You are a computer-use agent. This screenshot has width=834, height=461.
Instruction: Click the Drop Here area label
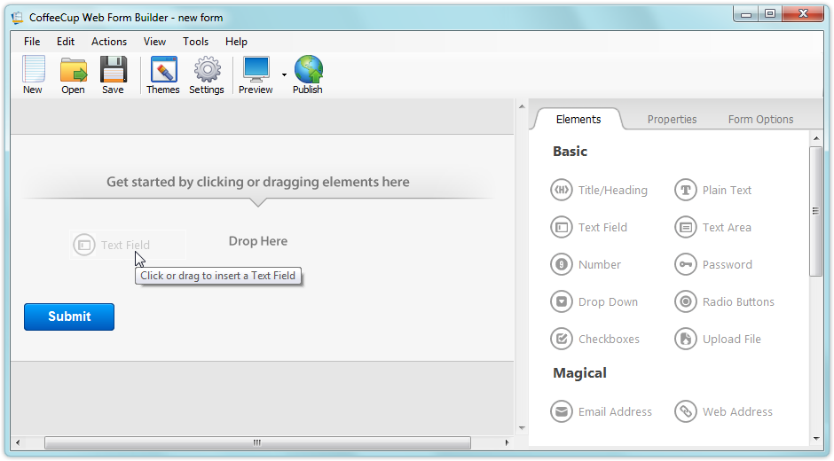pyautogui.click(x=258, y=241)
